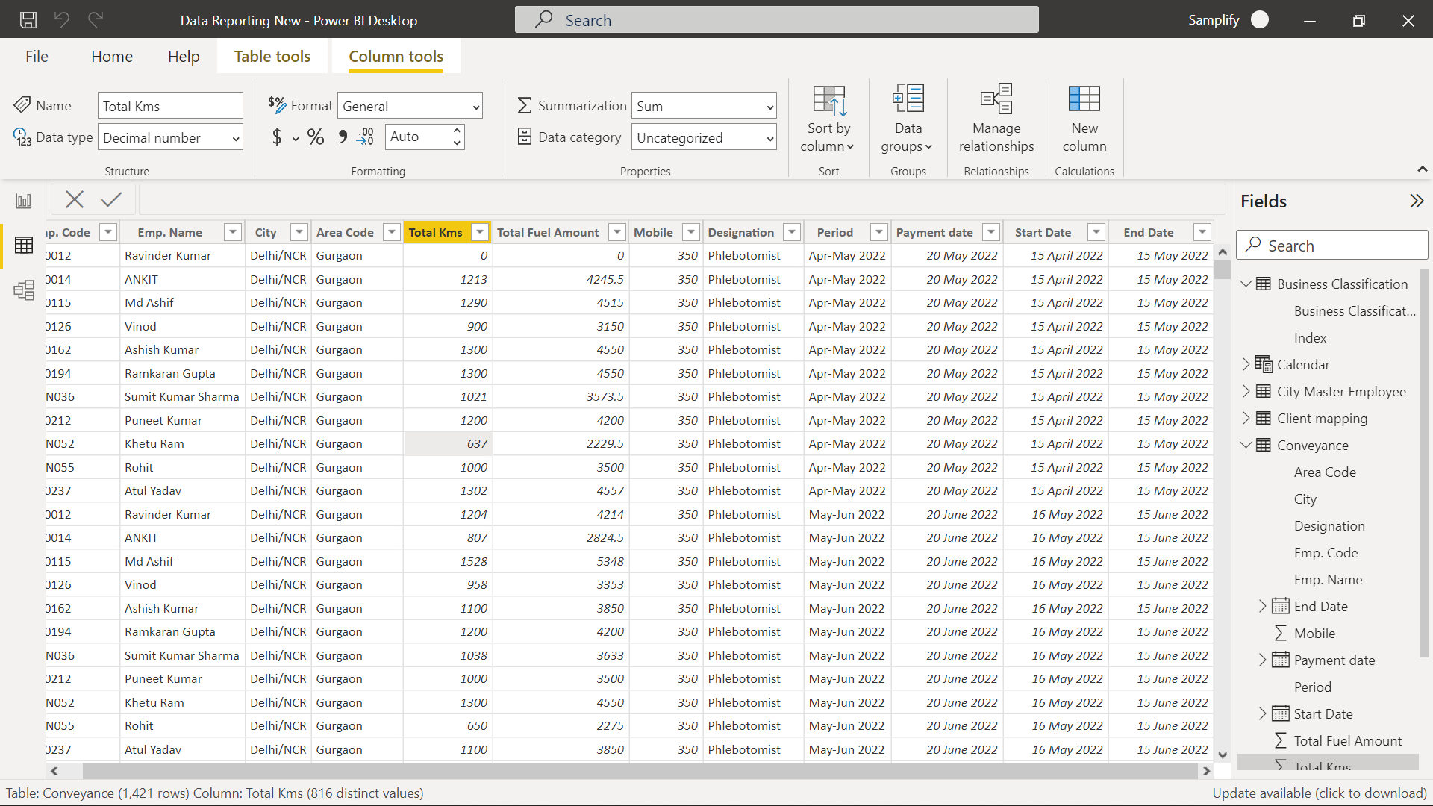Image resolution: width=1433 pixels, height=806 pixels.
Task: Collapse the Conveyance table
Action: pos(1246,445)
